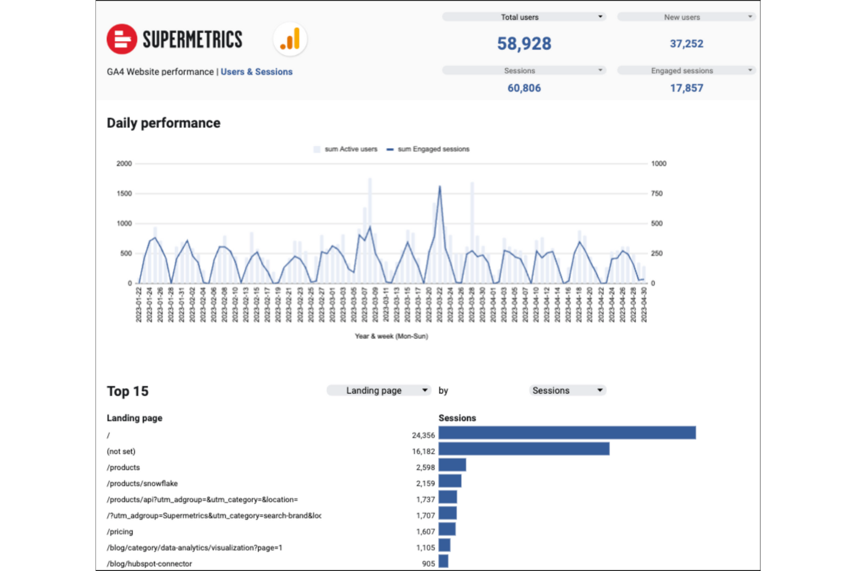Click the 2,598 sessions bar
This screenshot has width=856, height=571.
tap(452, 465)
